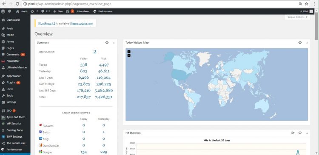The height and width of the screenshot is (155, 319).
Task: Open UberMenu in the admin bar
Action: click(83, 11)
